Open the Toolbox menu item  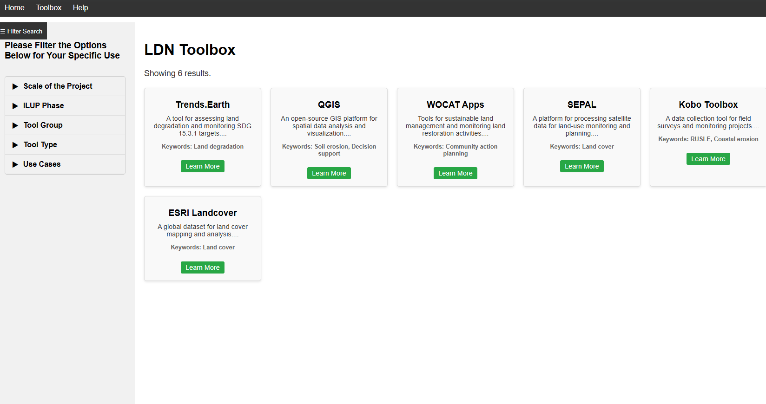click(x=49, y=8)
